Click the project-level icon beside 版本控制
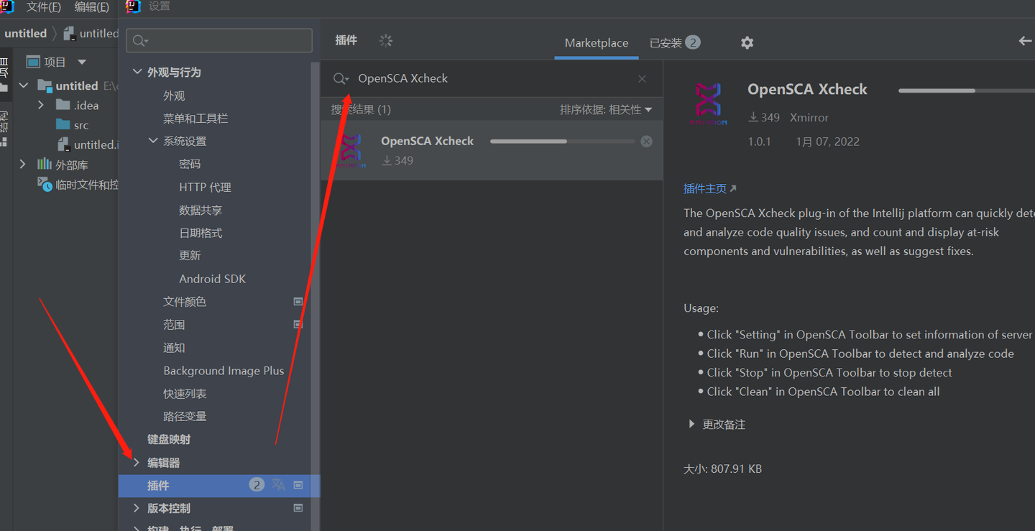The image size is (1035, 531). tap(298, 508)
